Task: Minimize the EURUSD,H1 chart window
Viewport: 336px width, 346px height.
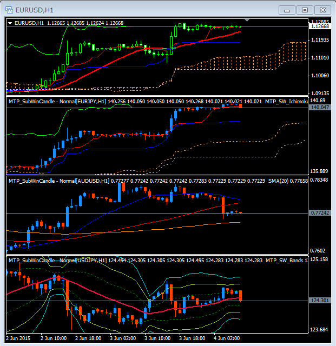Action: click(x=287, y=10)
